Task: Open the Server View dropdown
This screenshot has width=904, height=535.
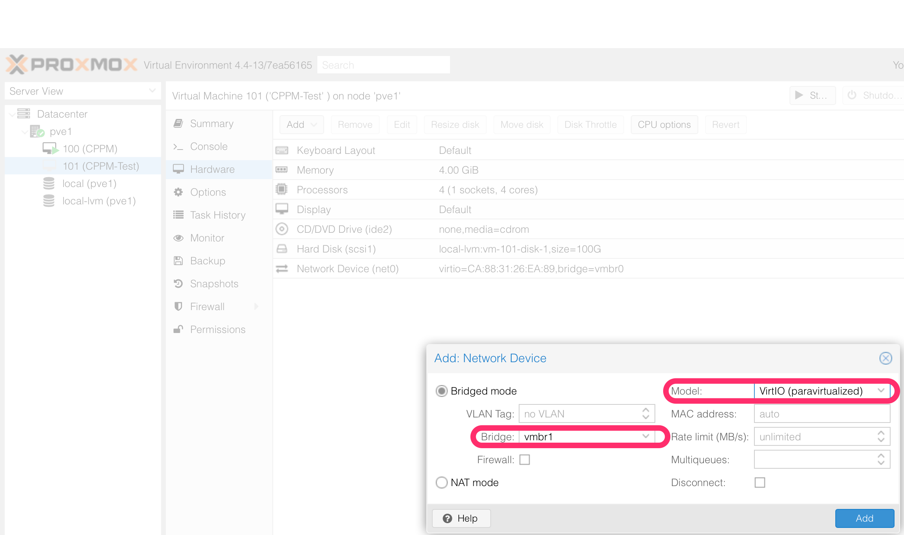Action: tap(83, 91)
